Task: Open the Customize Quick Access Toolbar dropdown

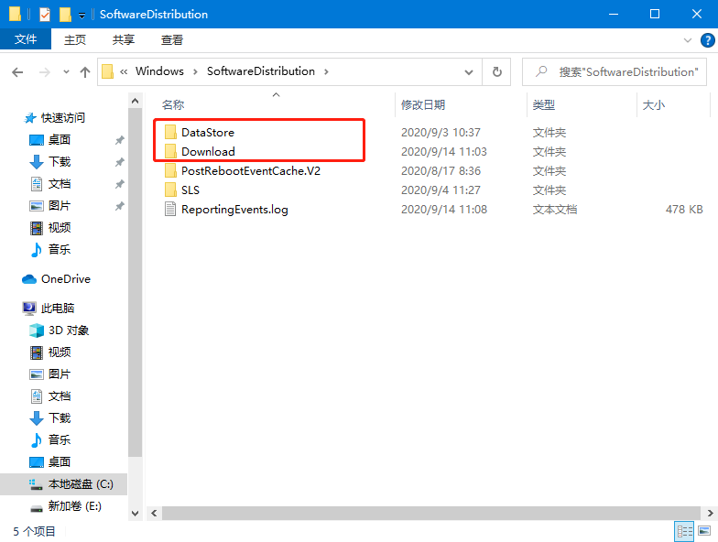Action: (x=82, y=16)
